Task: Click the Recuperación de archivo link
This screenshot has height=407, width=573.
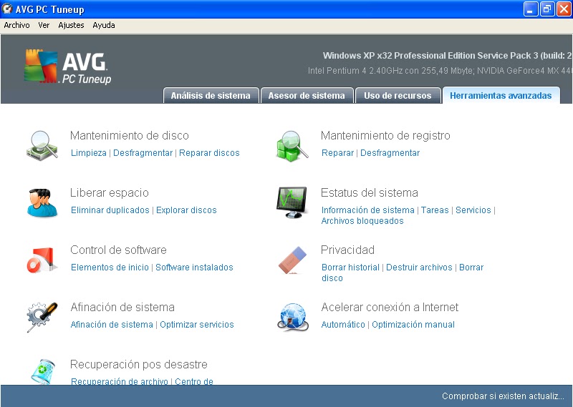Action: [120, 381]
